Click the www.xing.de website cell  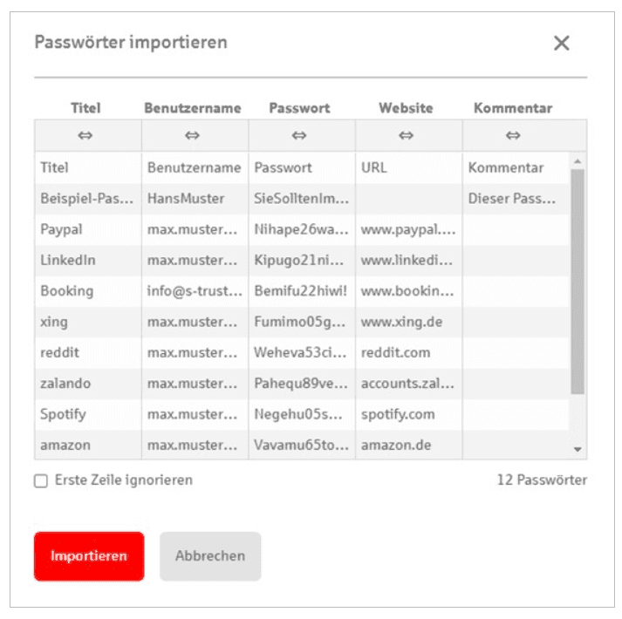click(x=401, y=322)
